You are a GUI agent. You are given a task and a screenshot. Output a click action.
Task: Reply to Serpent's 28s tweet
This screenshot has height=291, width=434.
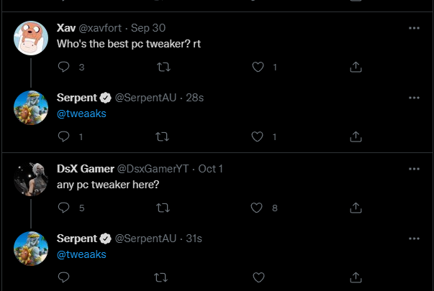click(63, 137)
